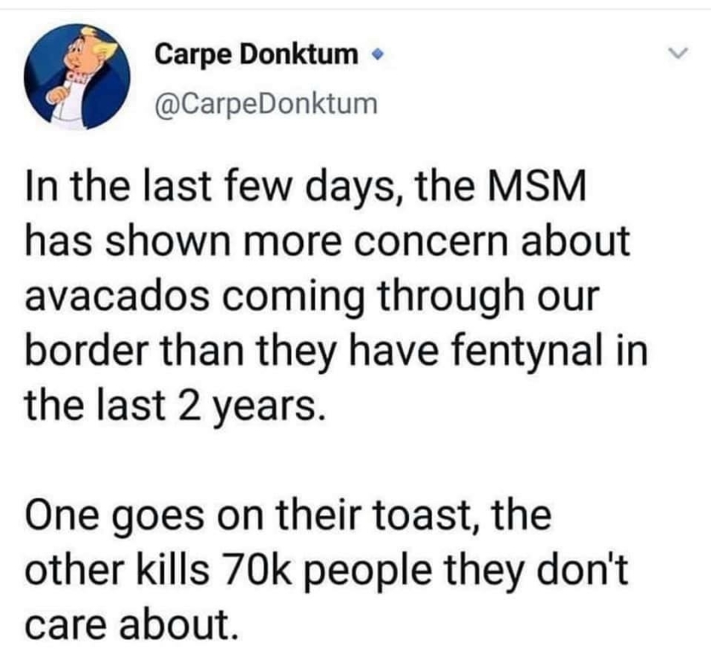Expand the tweet options chevron
Screen dimensions: 711x656
pyautogui.click(x=679, y=53)
